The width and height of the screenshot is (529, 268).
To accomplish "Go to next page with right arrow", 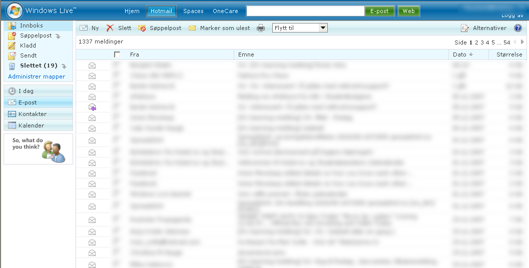I will 522,42.
